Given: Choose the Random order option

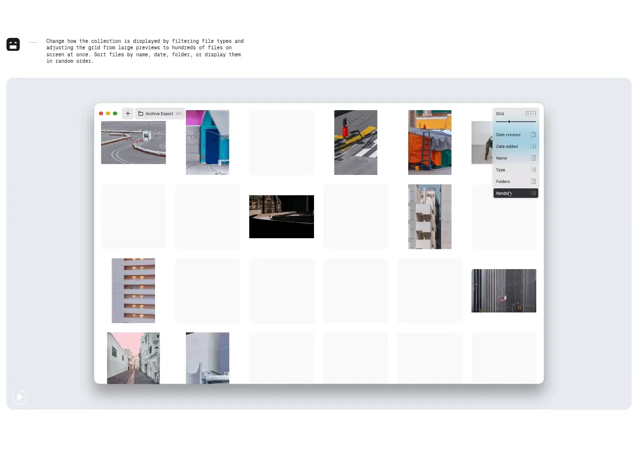Looking at the screenshot, I should point(515,193).
